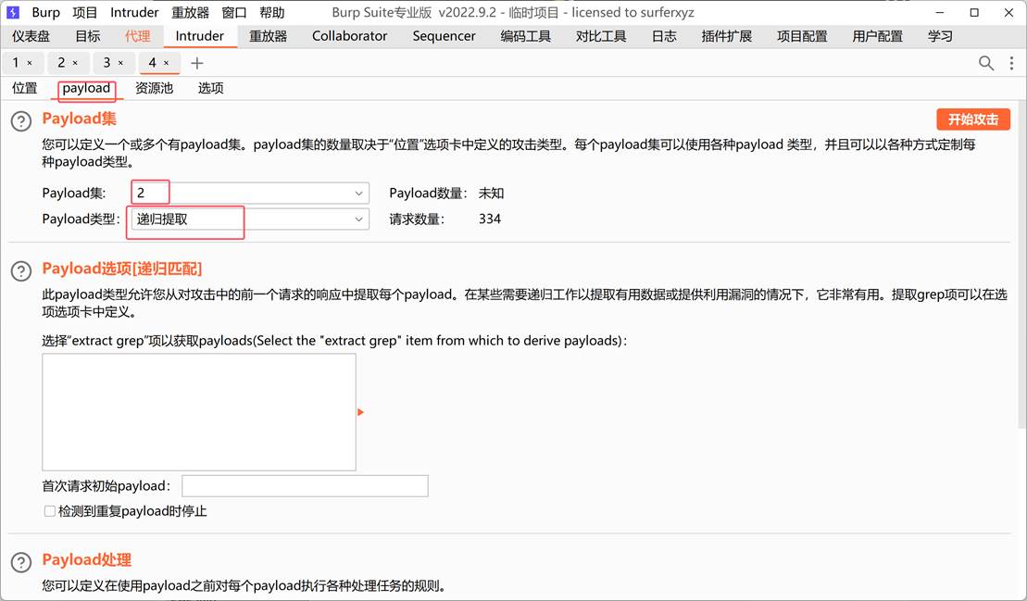Click the orange arrow beside extract grep list

click(x=360, y=412)
